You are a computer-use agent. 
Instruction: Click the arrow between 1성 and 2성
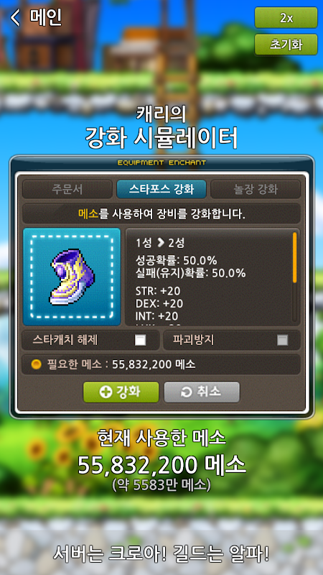[x=161, y=242]
